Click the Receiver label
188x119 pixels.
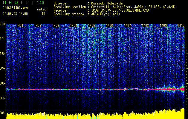[x=61, y=10]
